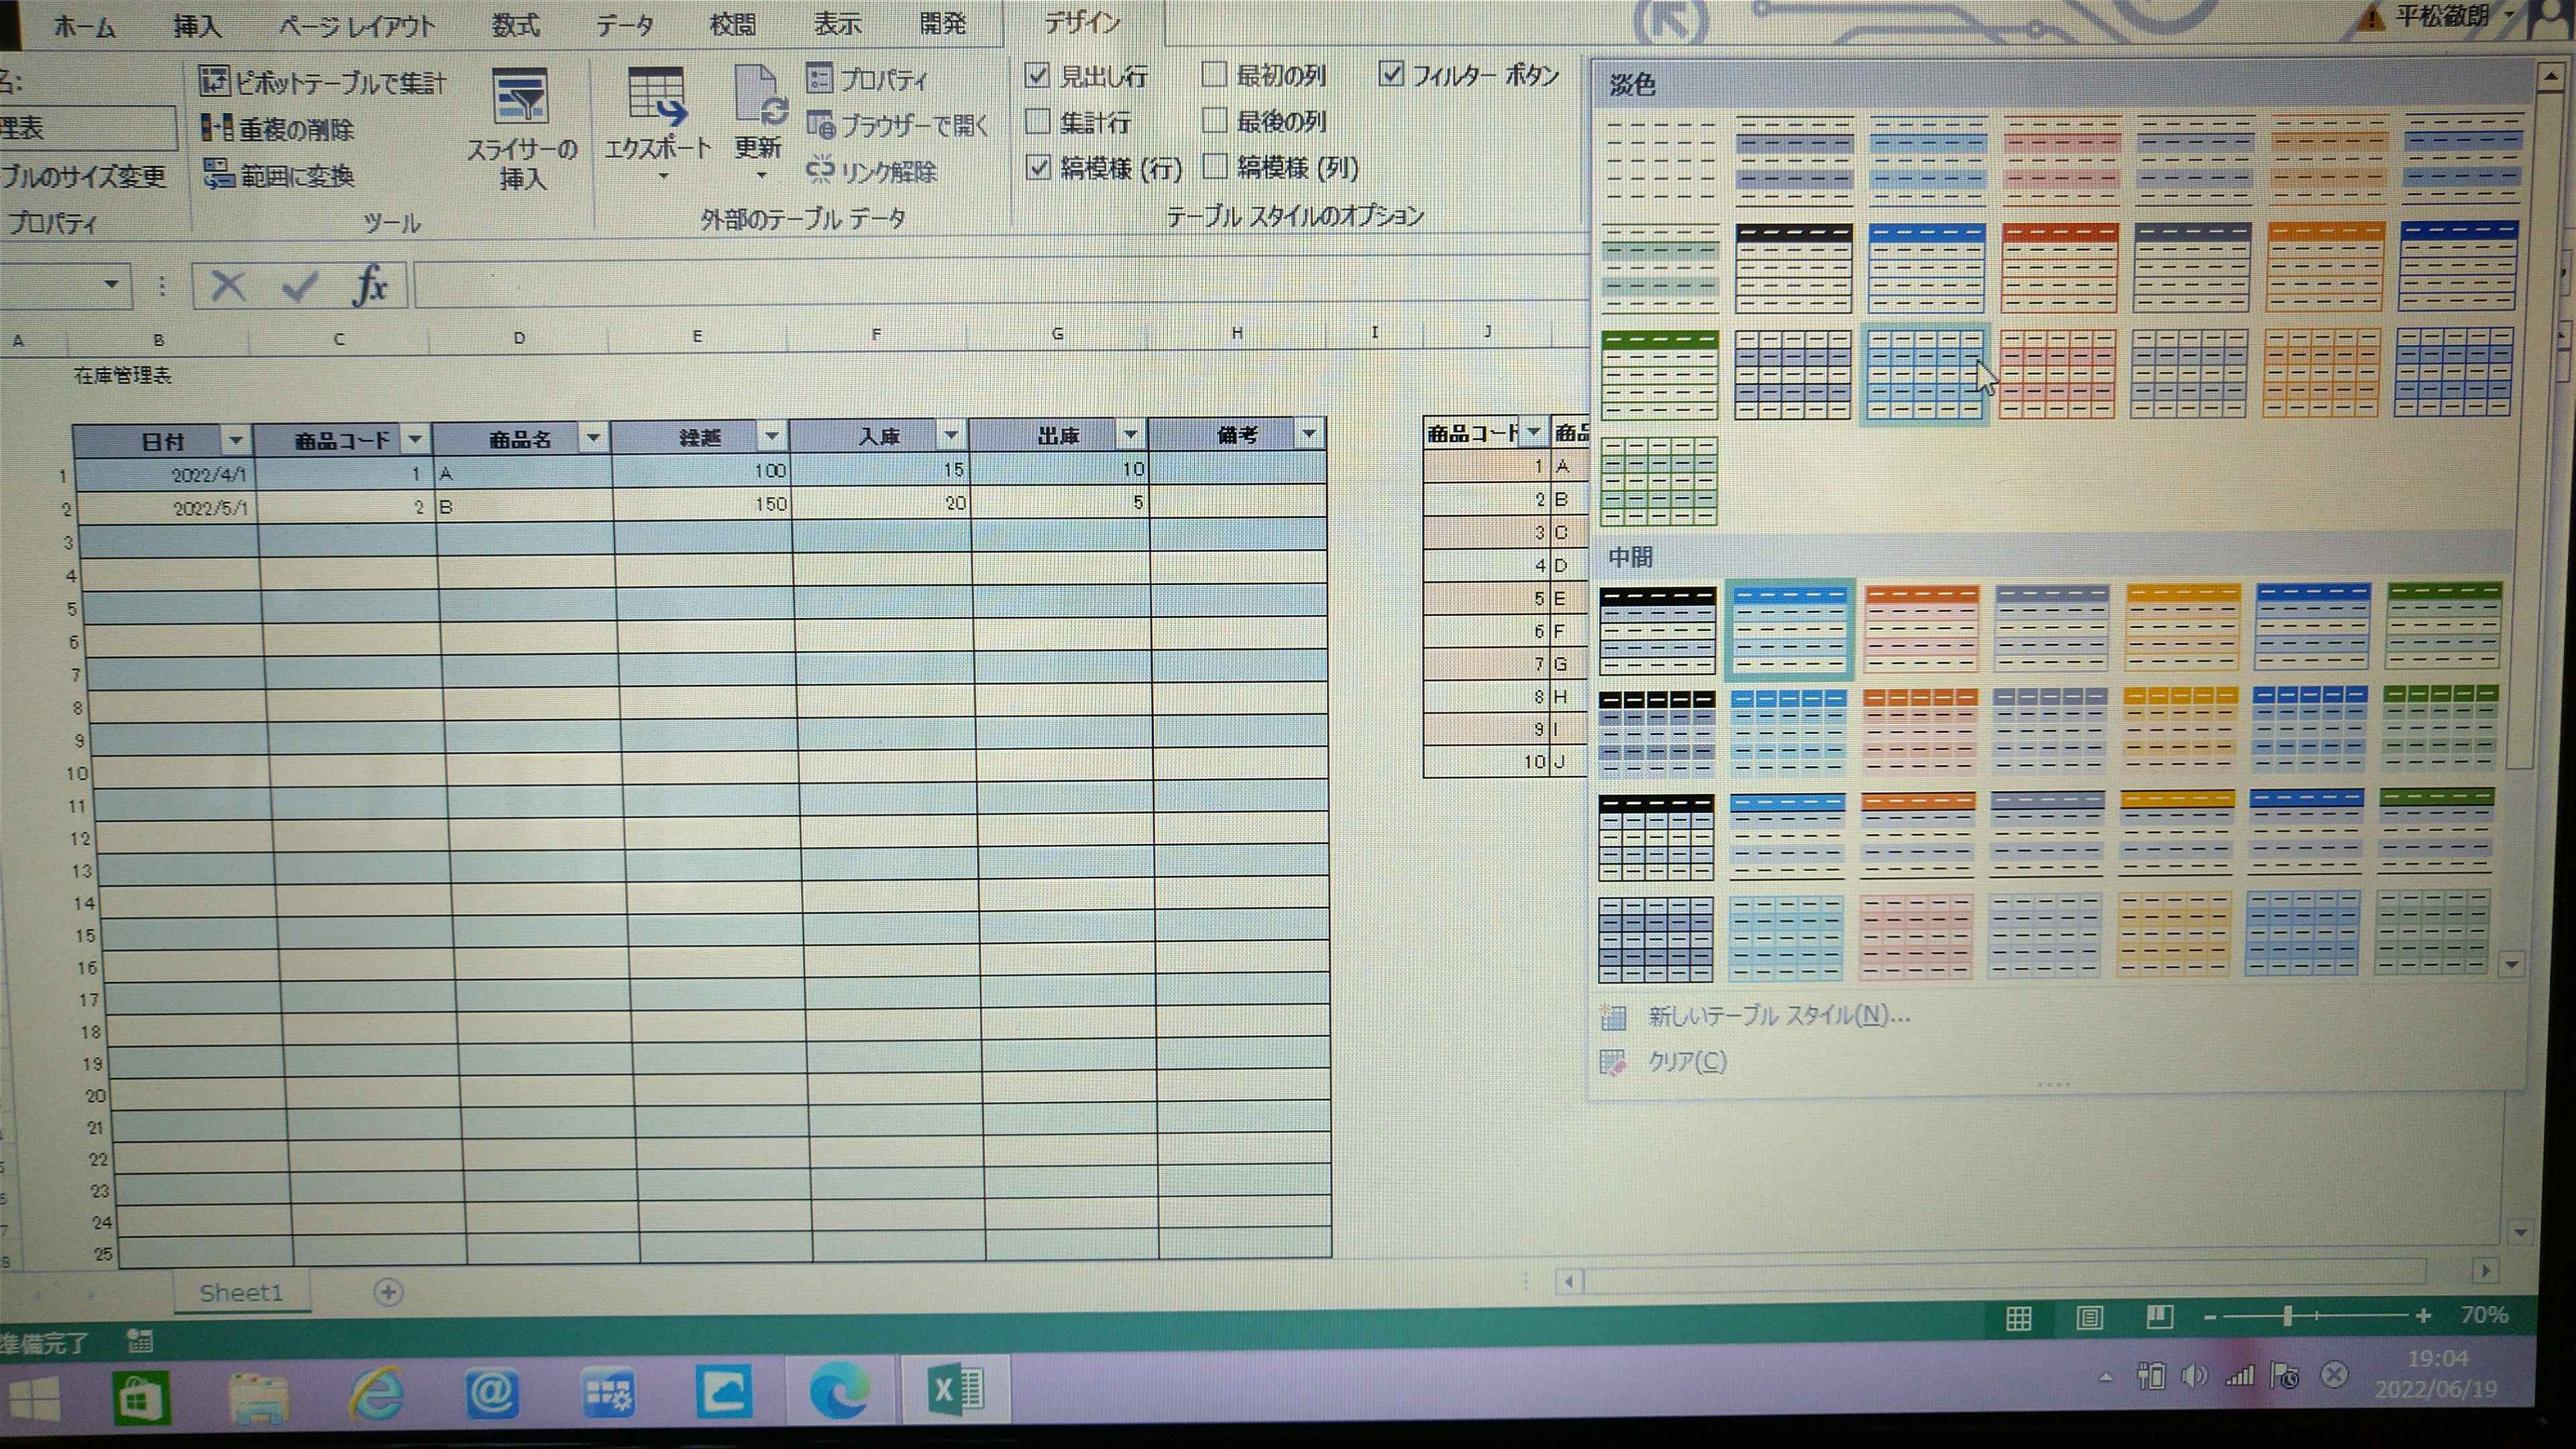Enable Total Row (集計行) checkbox

click(1038, 122)
